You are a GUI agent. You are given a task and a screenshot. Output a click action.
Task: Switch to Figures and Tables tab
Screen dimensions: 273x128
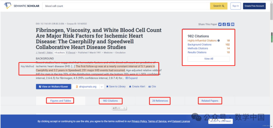[x=61, y=101]
